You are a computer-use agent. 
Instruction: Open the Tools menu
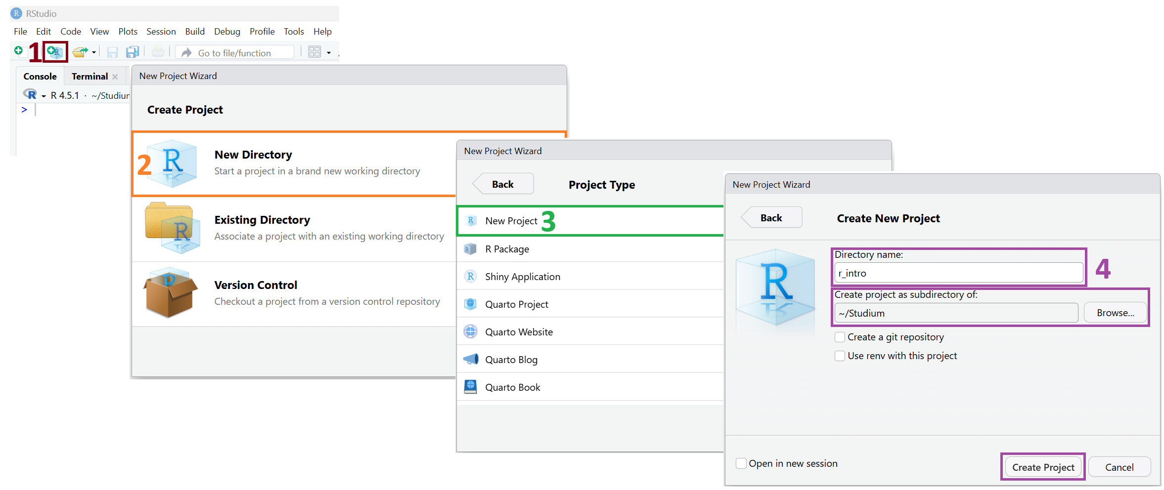point(294,32)
